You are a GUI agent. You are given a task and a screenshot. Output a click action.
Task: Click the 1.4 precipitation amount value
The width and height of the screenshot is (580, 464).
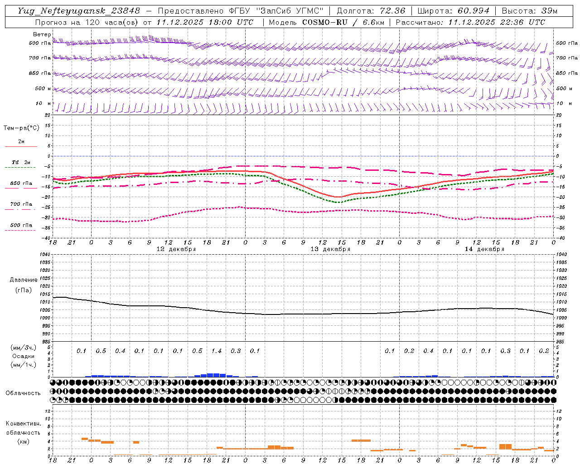tap(217, 351)
